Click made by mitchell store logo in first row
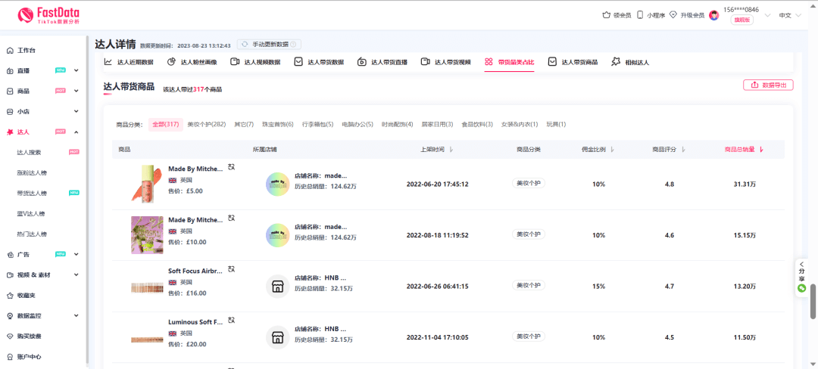This screenshot has height=369, width=818. tap(277, 184)
